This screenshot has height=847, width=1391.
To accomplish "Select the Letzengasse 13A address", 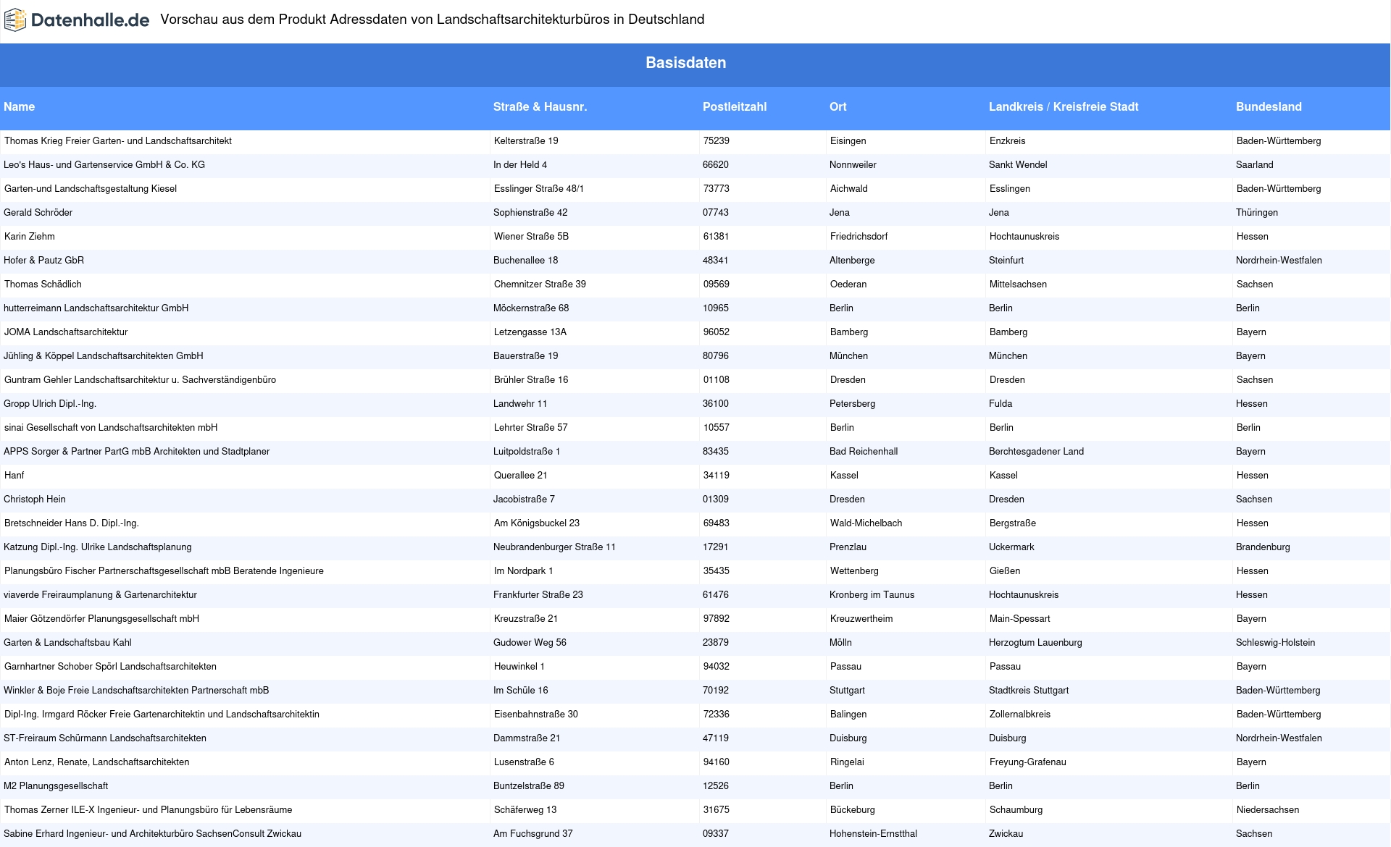I will [x=530, y=332].
